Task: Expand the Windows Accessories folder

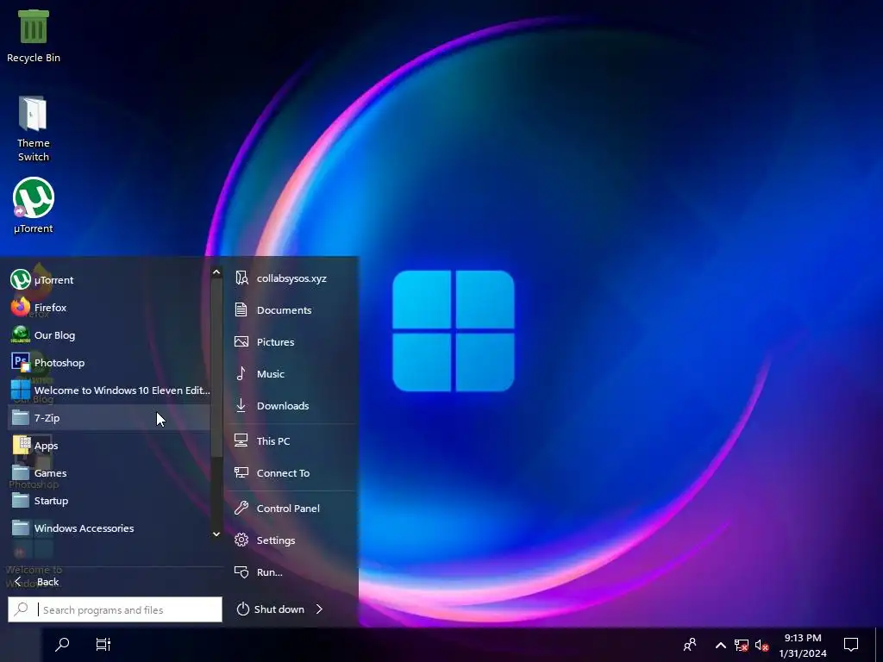Action: click(109, 528)
